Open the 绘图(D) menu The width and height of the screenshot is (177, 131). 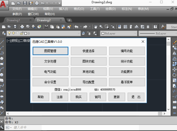pos(111,9)
